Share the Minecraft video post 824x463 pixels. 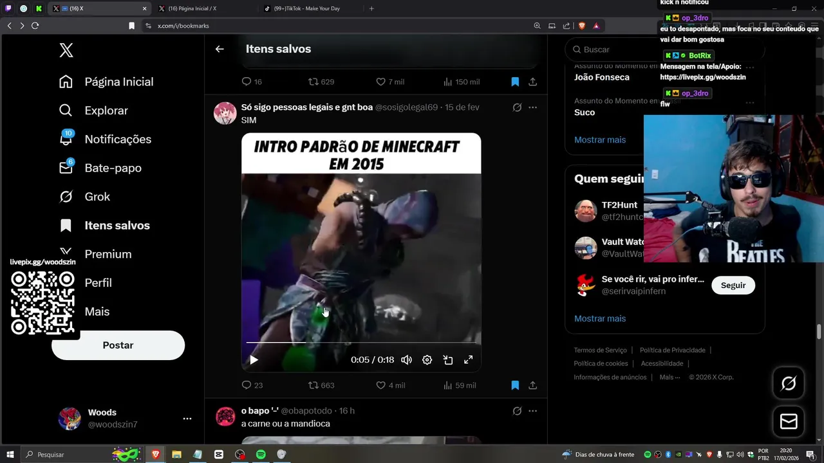tap(533, 385)
